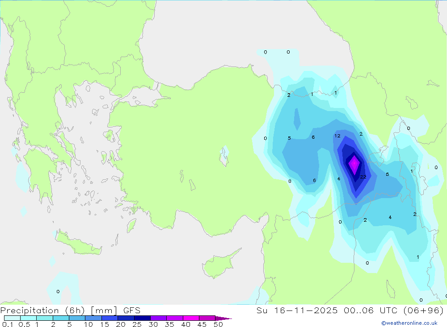Image resolution: width=447 pixels, height=327 pixels.
Task: Click the legend label "0.1"
Action: tap(8, 324)
